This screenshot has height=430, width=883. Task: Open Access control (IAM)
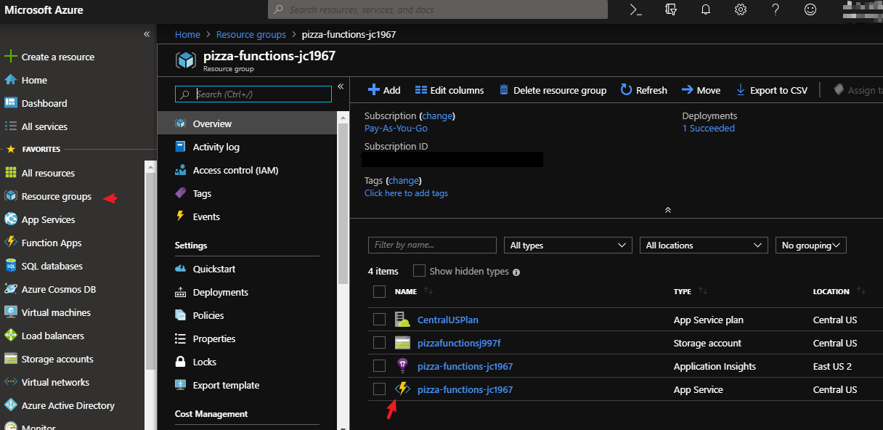click(x=248, y=170)
